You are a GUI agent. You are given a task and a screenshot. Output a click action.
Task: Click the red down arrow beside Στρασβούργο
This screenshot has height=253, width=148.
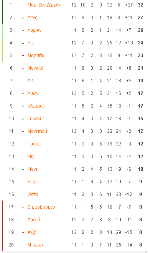pyautogui.click(x=23, y=207)
